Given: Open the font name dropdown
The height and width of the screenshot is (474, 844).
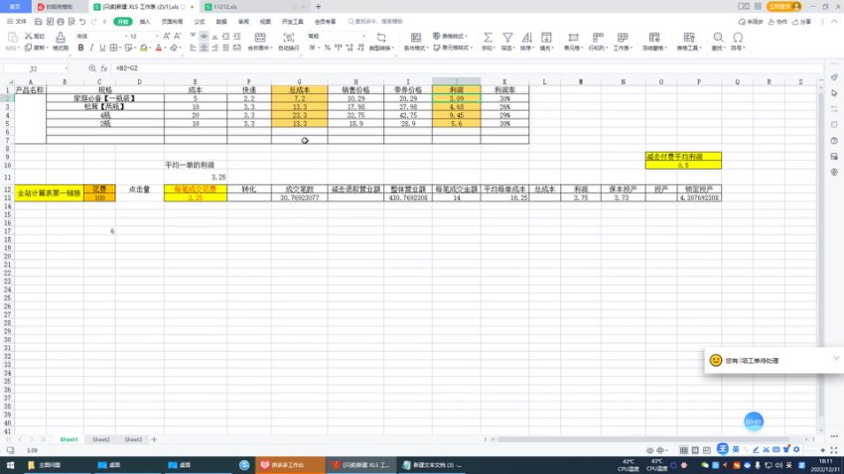Looking at the screenshot, I should 126,36.
